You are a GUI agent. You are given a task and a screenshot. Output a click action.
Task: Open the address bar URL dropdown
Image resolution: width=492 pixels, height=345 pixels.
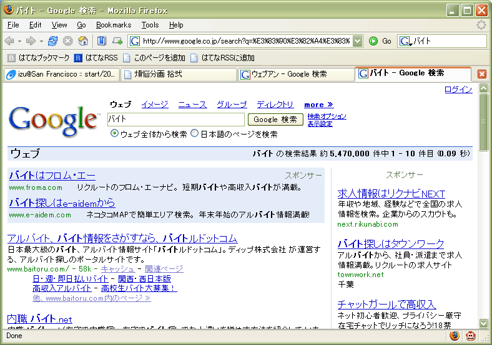357,41
